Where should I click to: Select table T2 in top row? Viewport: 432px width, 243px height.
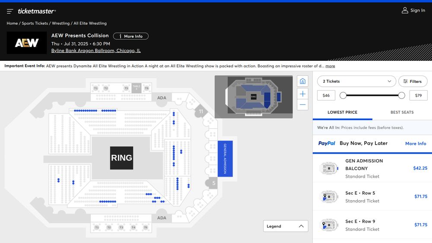point(106,88)
